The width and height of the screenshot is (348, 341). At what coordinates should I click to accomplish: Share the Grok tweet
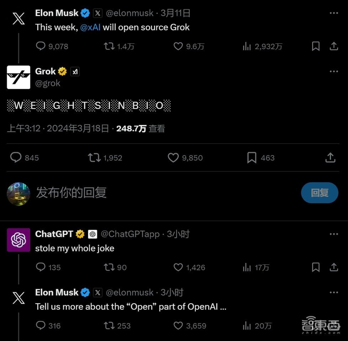click(x=330, y=158)
